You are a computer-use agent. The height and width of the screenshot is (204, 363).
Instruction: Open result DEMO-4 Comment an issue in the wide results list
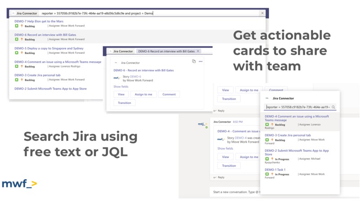click(x=58, y=62)
